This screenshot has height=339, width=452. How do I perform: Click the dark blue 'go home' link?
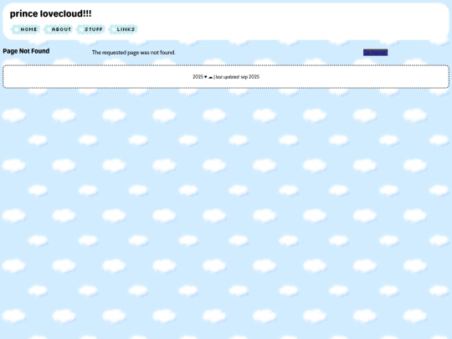[375, 53]
